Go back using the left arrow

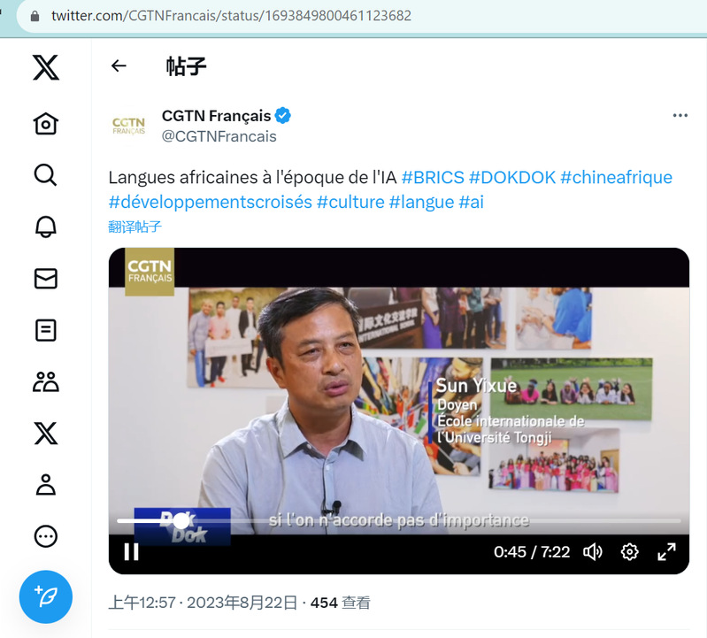coord(119,65)
